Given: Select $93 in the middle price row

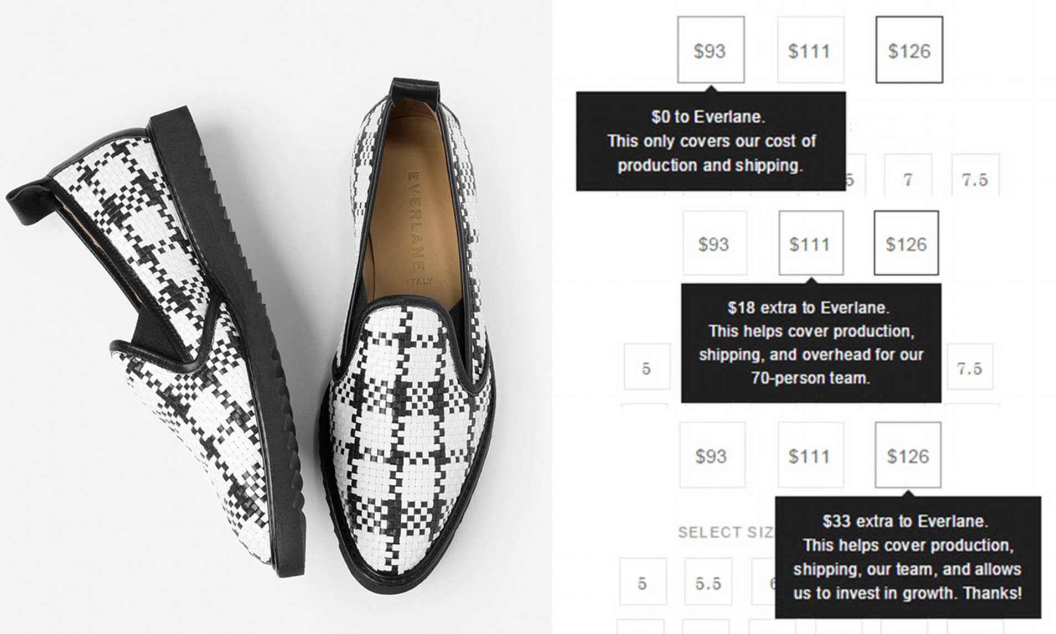Looking at the screenshot, I should 714,243.
